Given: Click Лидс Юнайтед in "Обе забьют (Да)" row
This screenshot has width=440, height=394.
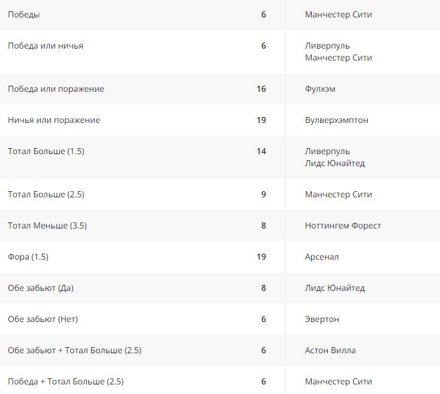Looking at the screenshot, I should pyautogui.click(x=334, y=288).
